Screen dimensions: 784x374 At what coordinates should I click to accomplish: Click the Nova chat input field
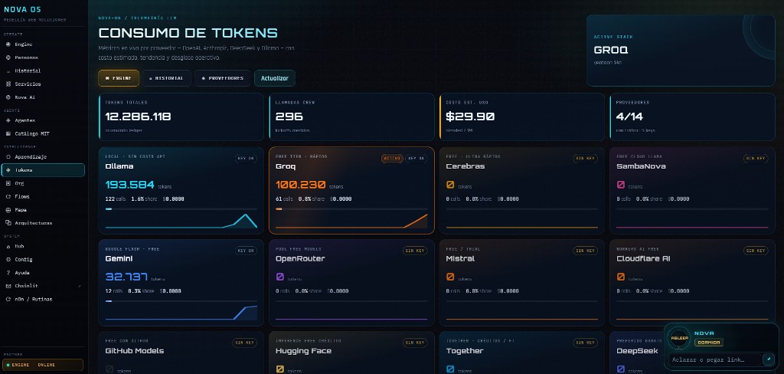tap(715, 359)
